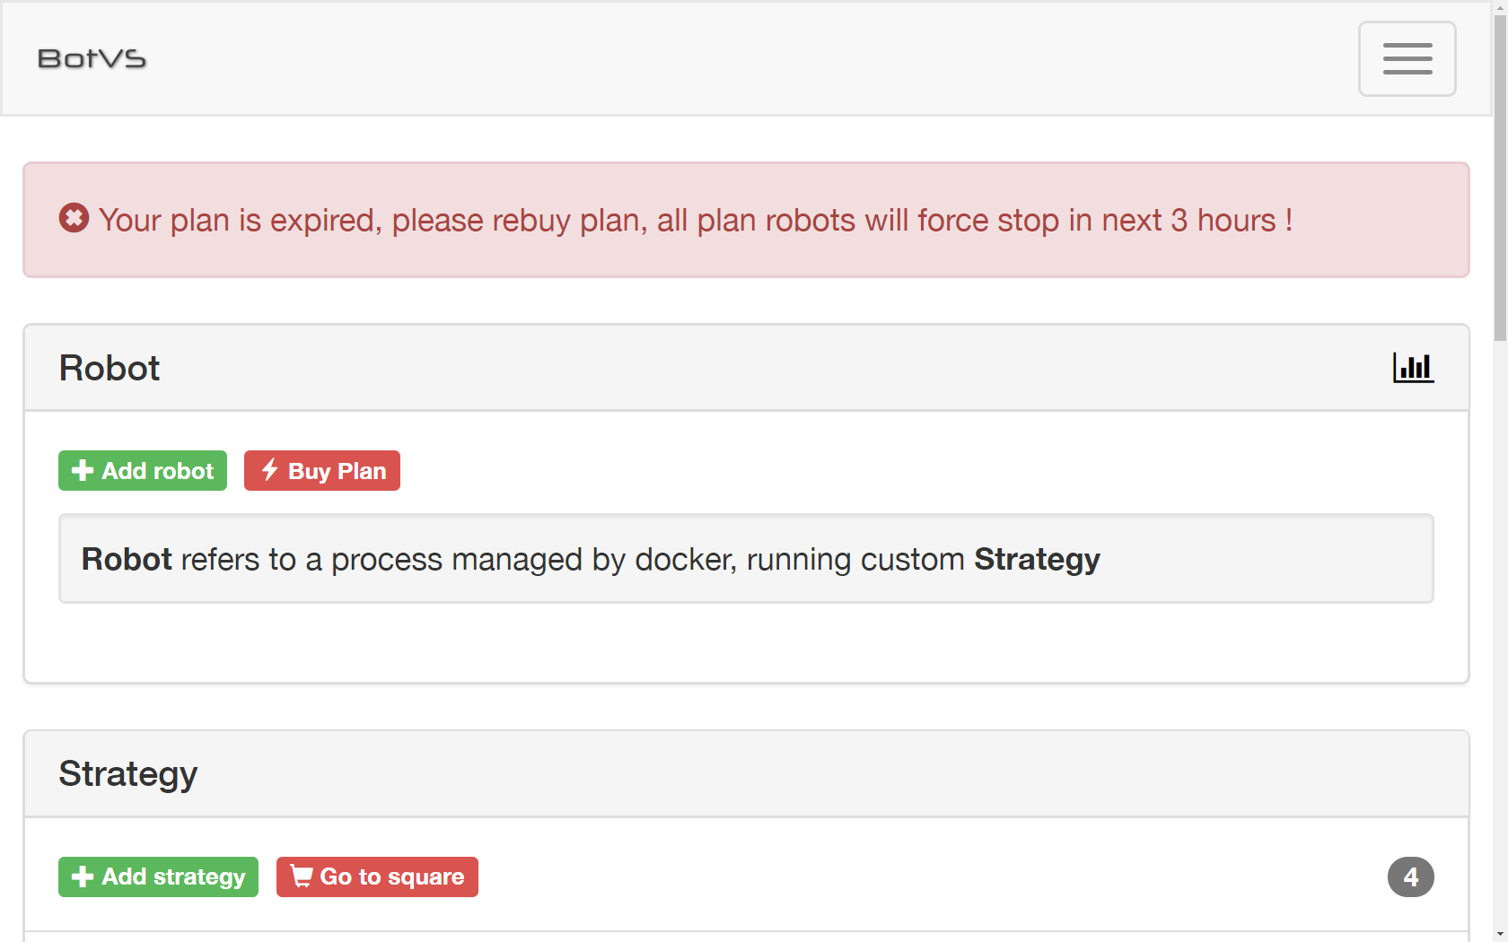The width and height of the screenshot is (1508, 942).
Task: Click the bold Strategy word in robot description
Action: pyautogui.click(x=1037, y=559)
